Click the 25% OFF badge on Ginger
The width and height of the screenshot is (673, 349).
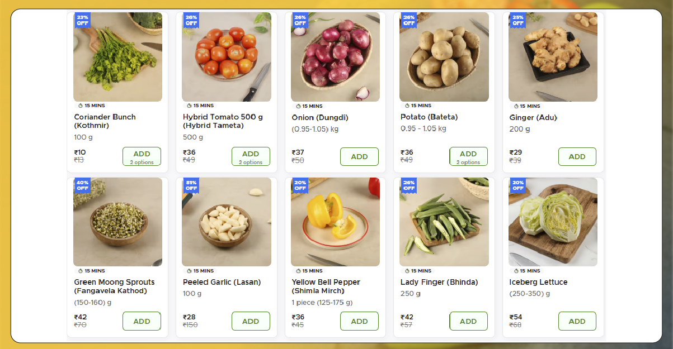click(517, 21)
